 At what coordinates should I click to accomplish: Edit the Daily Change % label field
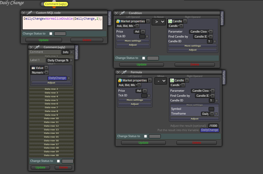(x=58, y=60)
